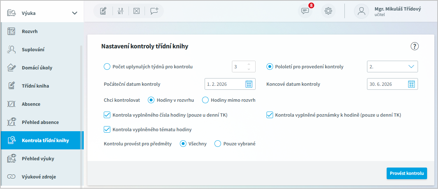Open the Pololetí dropdown showing 2.
This screenshot has width=438, height=189.
point(392,67)
